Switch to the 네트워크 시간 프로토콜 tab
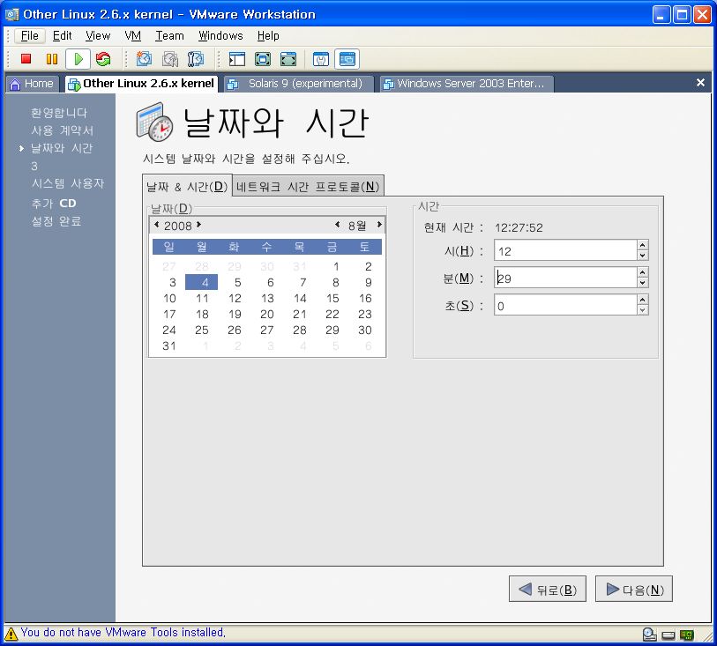 tap(308, 186)
